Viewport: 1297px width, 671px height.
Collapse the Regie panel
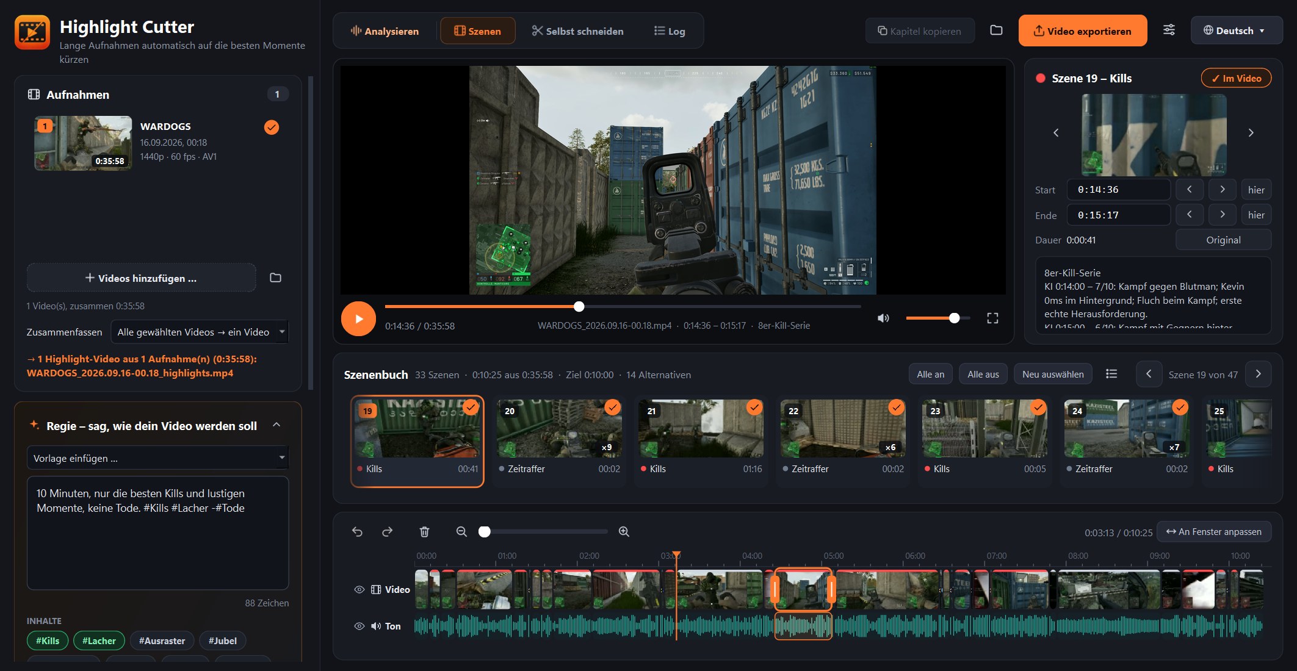276,425
